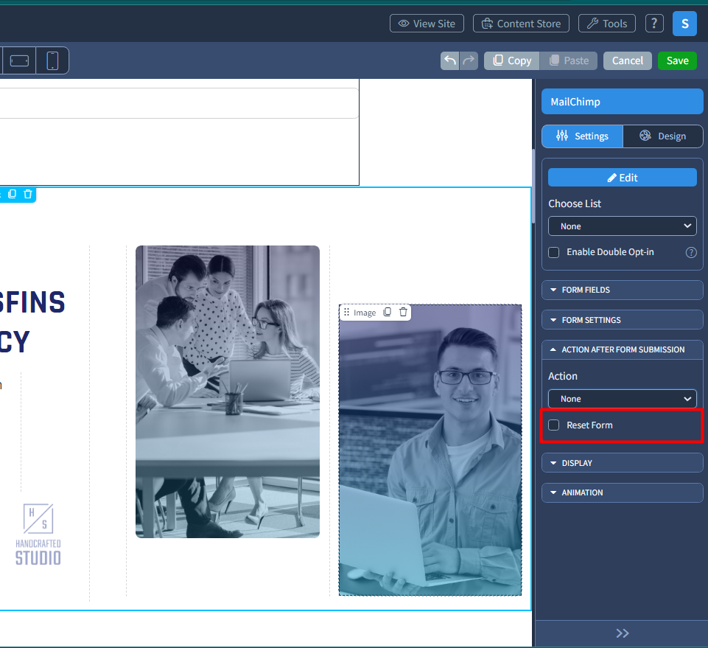Tick the Reset Form checkbox
The image size is (708, 648).
tap(553, 425)
